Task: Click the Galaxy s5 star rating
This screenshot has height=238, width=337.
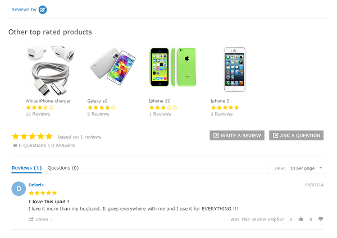Action: tap(101, 107)
